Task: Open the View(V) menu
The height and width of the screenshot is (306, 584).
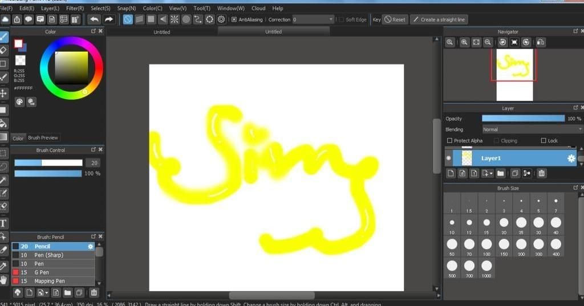Action: pos(178,8)
